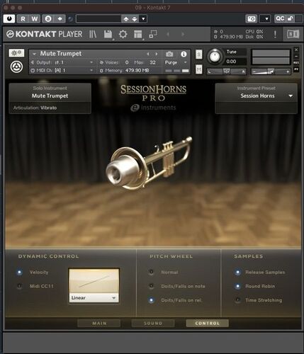Click the Max voices value 32
The height and width of the screenshot is (354, 304).
(152, 62)
